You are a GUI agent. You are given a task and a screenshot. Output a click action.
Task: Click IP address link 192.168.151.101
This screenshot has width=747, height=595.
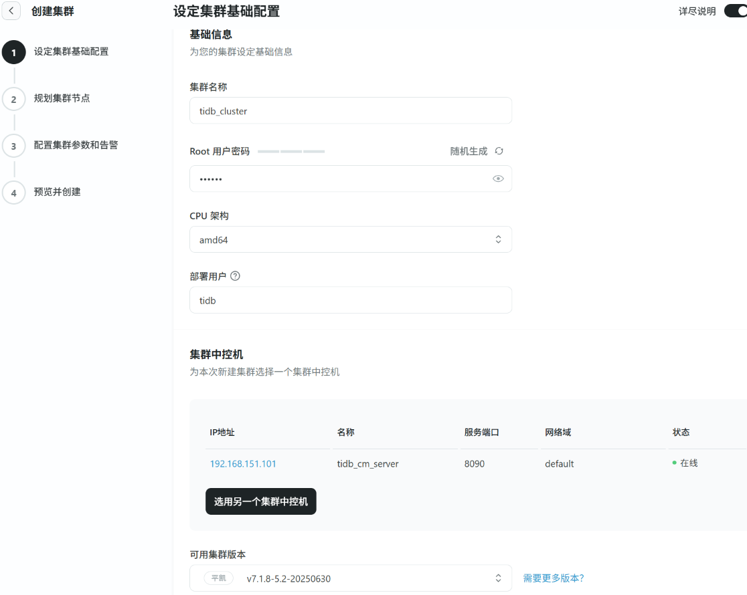(x=243, y=464)
